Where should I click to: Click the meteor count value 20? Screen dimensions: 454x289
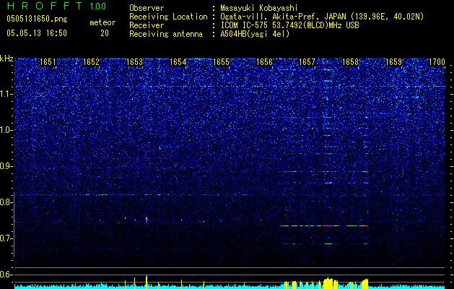[x=105, y=33]
